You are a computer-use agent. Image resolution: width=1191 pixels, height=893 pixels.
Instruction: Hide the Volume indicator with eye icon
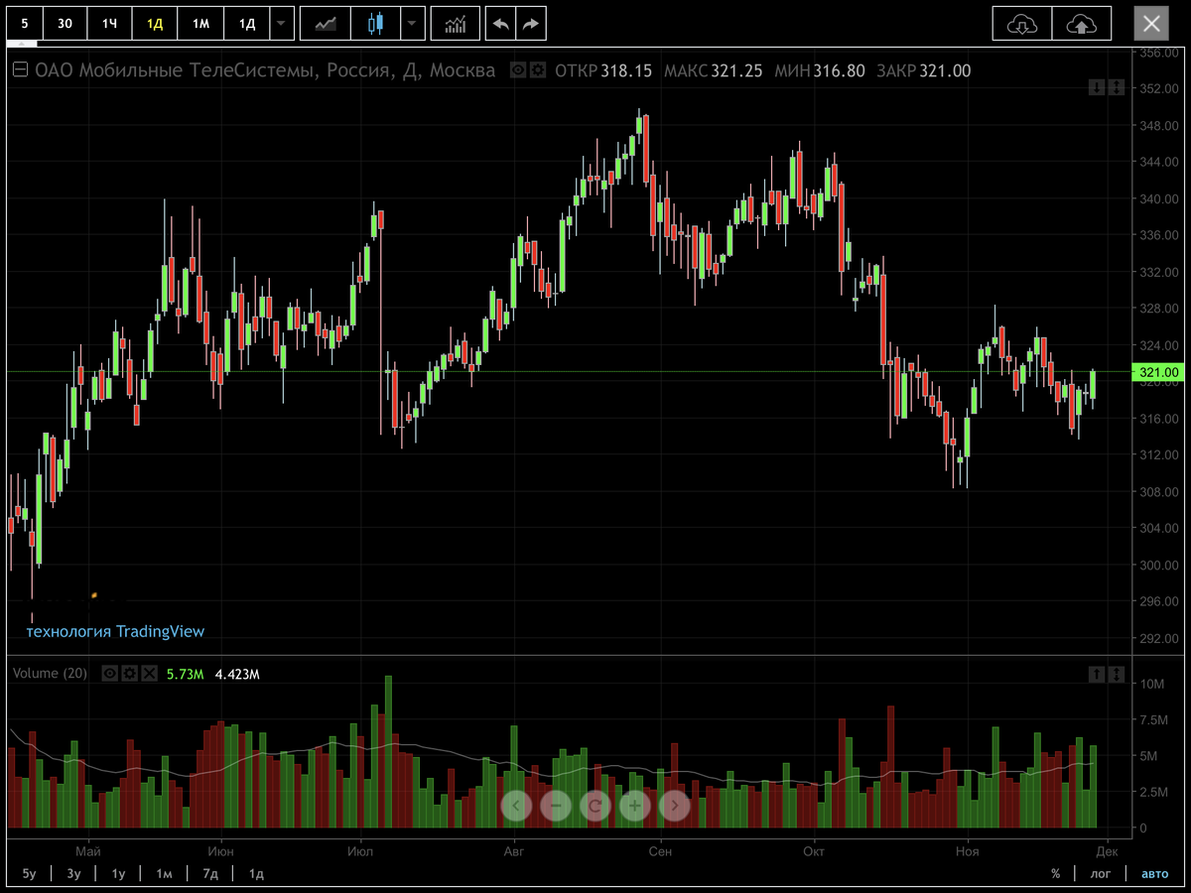point(109,674)
